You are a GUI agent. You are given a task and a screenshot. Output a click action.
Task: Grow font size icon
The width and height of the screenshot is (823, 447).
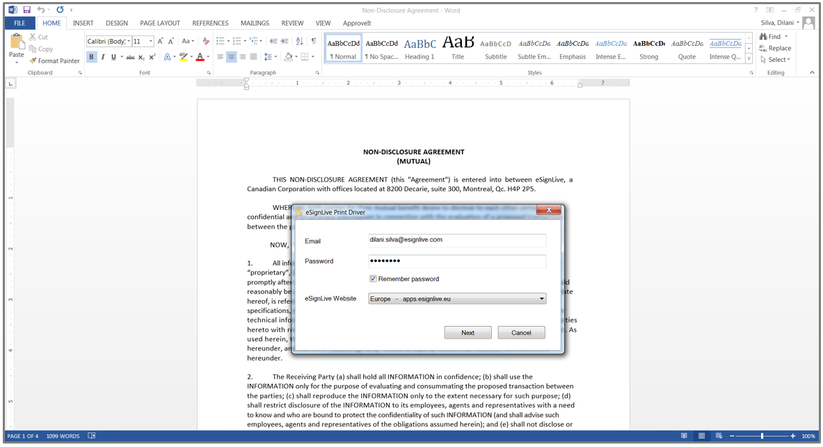coord(160,42)
